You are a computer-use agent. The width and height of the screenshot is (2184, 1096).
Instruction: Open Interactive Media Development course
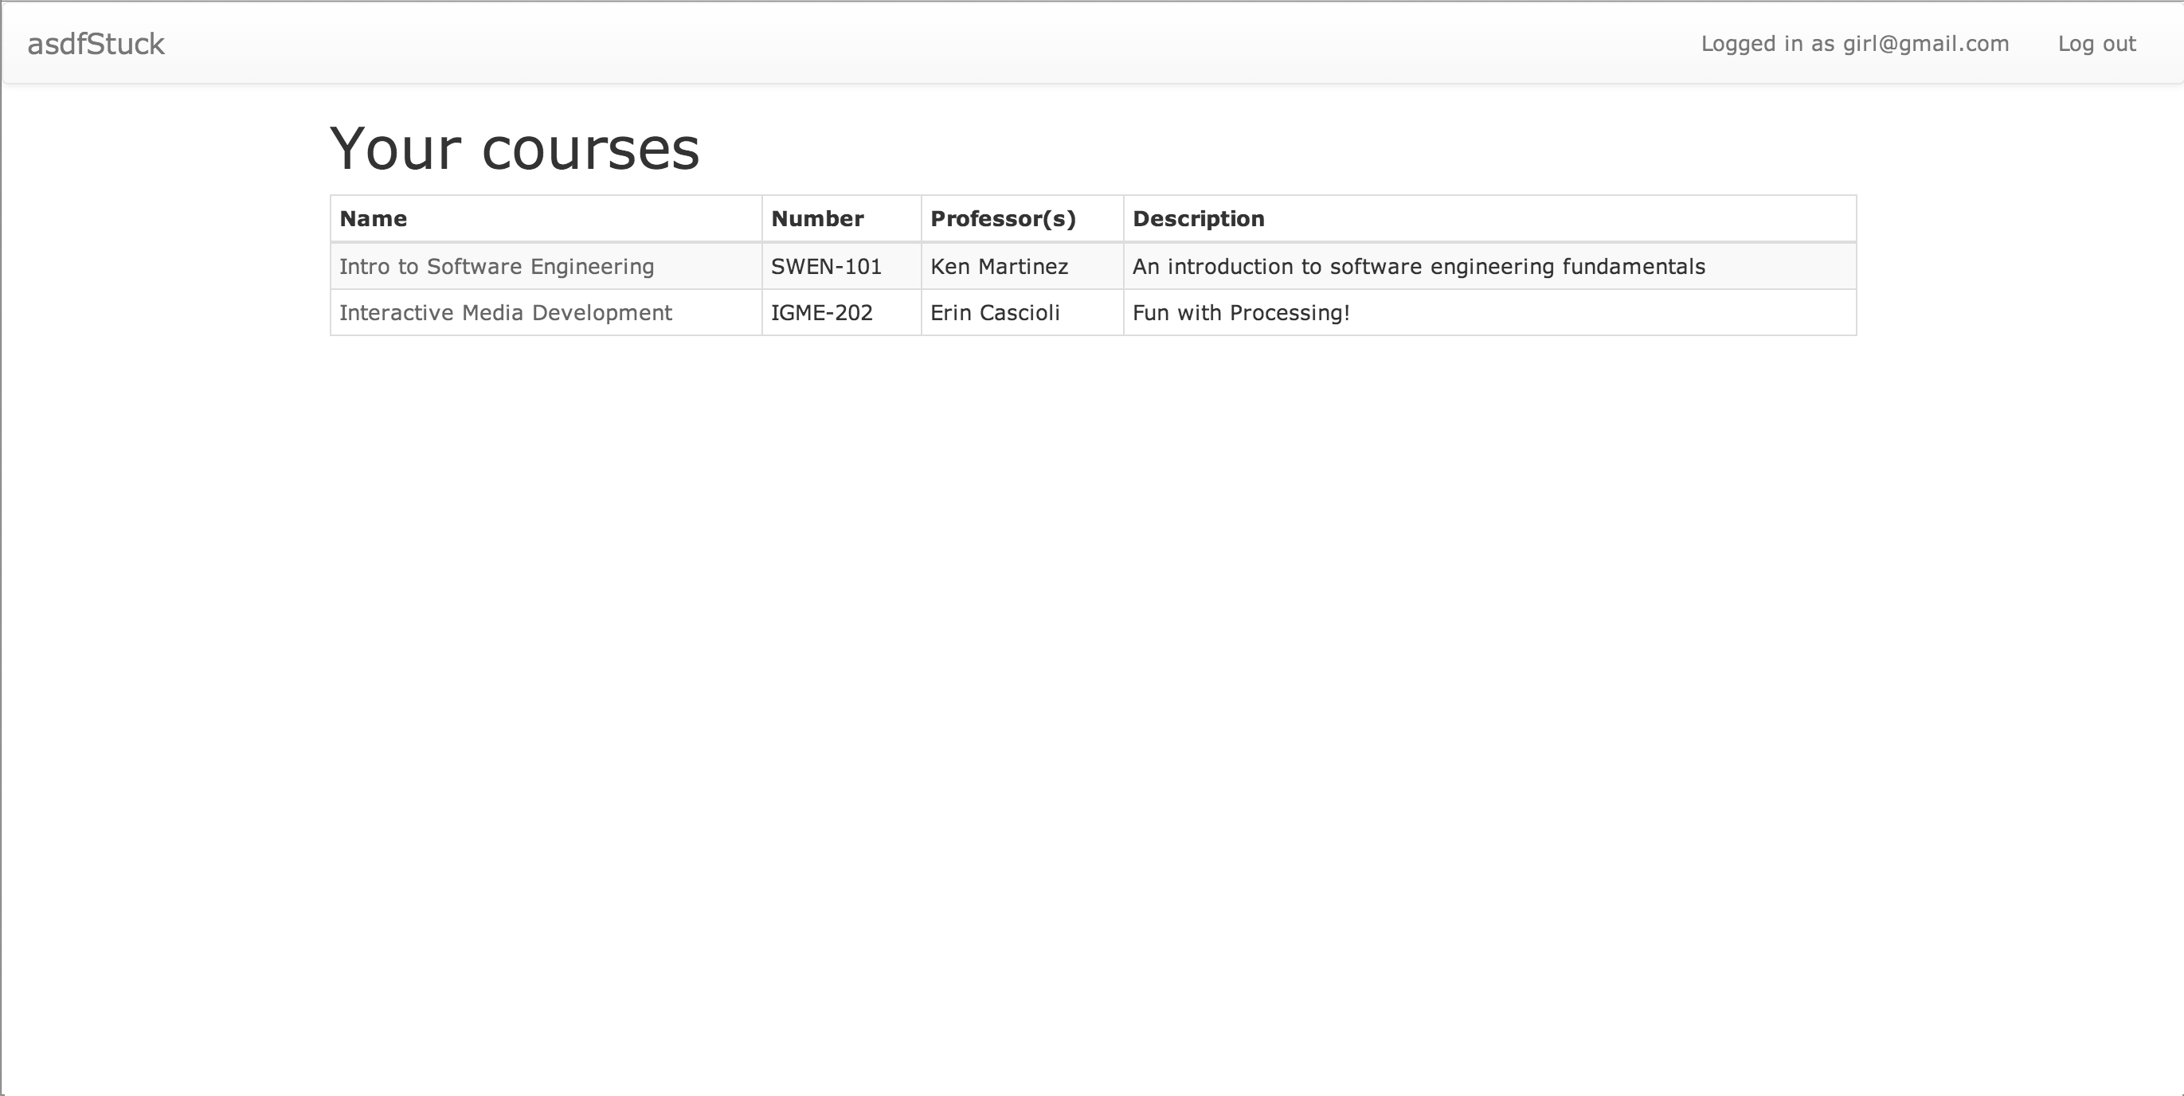(505, 313)
